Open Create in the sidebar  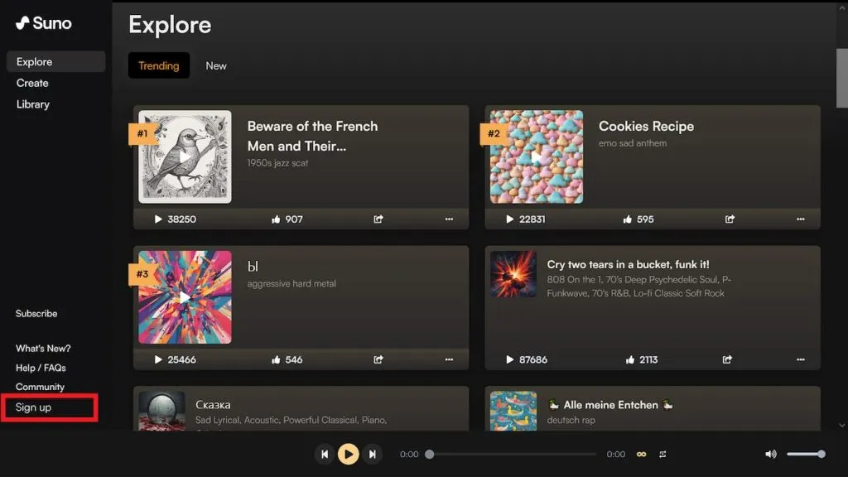[x=32, y=83]
